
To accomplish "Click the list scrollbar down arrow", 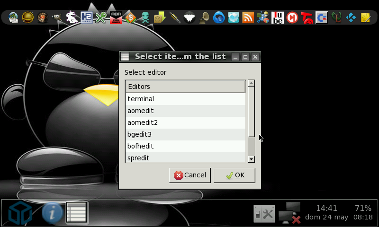I will click(252, 159).
